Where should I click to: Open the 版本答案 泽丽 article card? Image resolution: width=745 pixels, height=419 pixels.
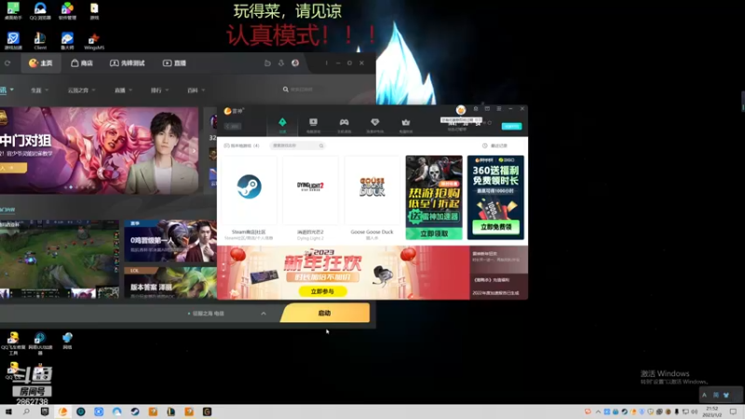(x=170, y=283)
